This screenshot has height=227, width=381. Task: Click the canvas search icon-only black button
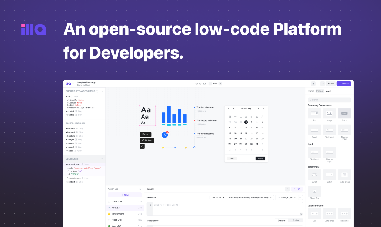142,146
